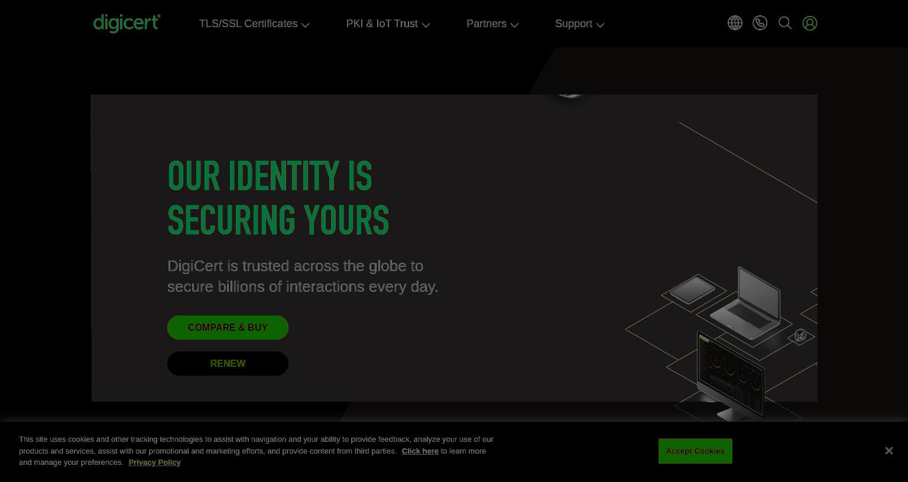Screen dimensions: 908x482
Task: Expand the PKI & IoT Trust chevron
Action: (x=426, y=25)
